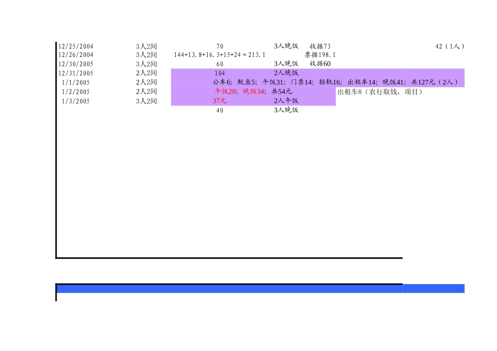Click the 共127元（2人）total text
Image resolution: width=497 pixels, height=351 pixels.
[435, 82]
